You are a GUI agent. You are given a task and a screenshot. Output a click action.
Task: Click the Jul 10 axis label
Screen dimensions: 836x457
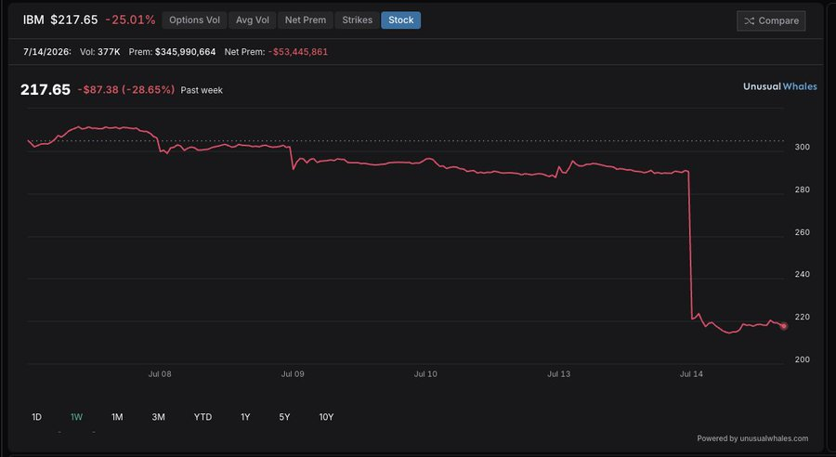point(425,373)
